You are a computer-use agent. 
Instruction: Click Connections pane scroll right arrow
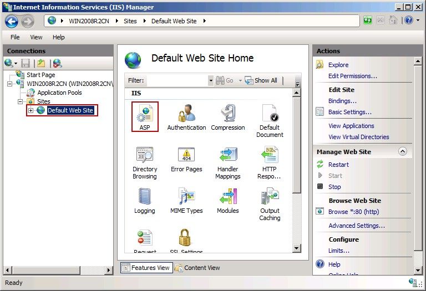point(109,270)
